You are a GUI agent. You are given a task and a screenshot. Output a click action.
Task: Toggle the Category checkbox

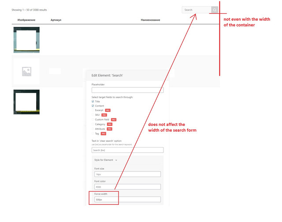click(x=93, y=124)
